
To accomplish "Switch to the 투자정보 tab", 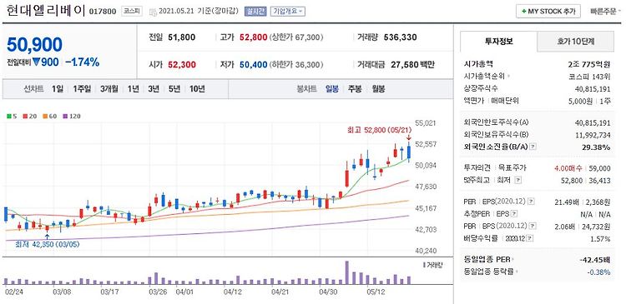I will pyautogui.click(x=498, y=41).
